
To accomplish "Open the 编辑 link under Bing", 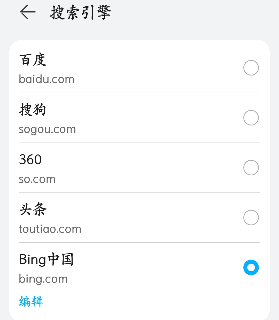I will click(31, 302).
